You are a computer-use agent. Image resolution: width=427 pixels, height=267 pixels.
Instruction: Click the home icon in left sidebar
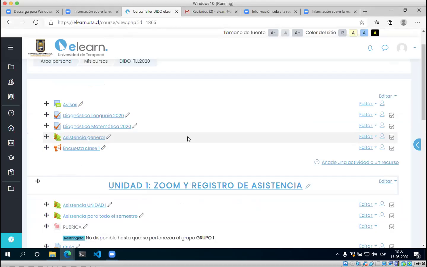coord(11,128)
